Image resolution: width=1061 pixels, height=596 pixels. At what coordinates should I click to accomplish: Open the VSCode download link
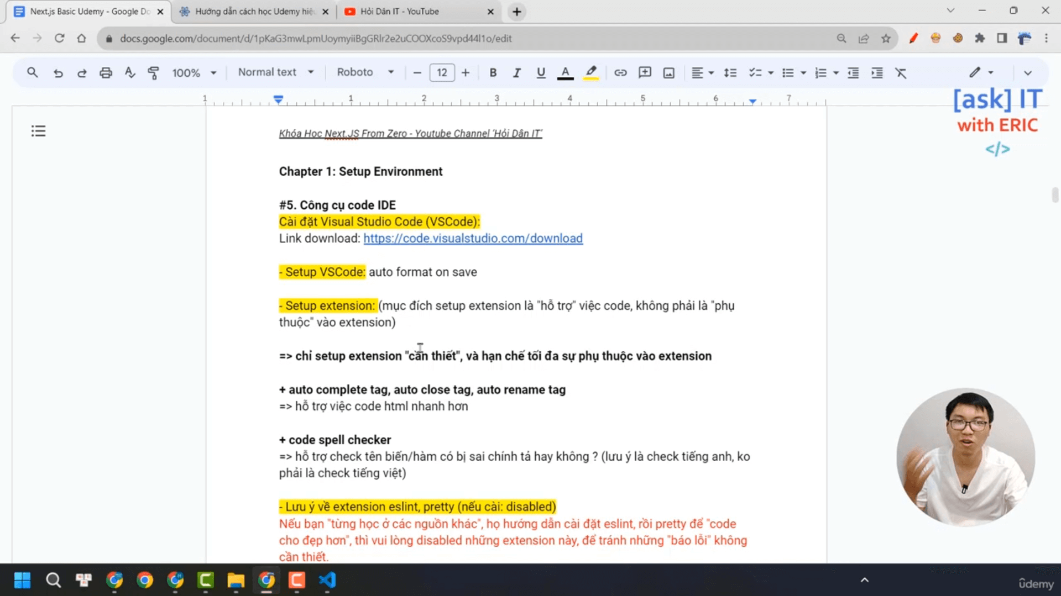click(473, 238)
